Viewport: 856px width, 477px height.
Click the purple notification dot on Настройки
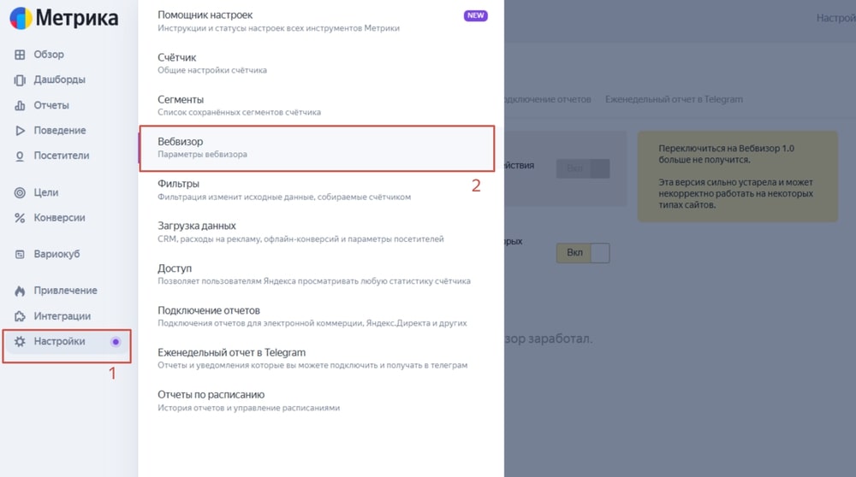tap(116, 342)
